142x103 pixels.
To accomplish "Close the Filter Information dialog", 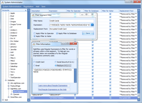I will 73,44.
